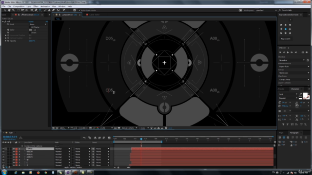Click the Character panel eyedropper icon

300,94
